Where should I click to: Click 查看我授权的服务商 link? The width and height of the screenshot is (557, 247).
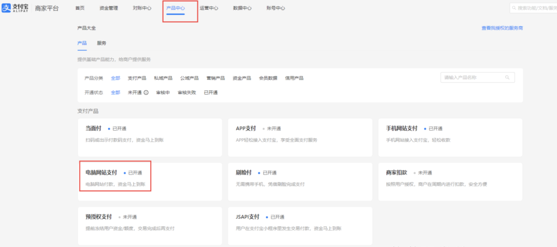coord(502,28)
